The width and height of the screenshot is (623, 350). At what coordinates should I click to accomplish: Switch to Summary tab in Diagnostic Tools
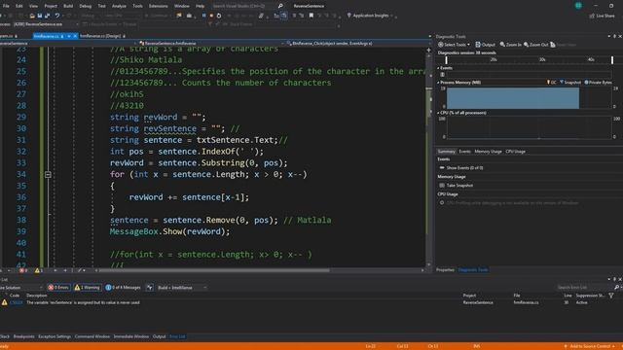click(446, 152)
